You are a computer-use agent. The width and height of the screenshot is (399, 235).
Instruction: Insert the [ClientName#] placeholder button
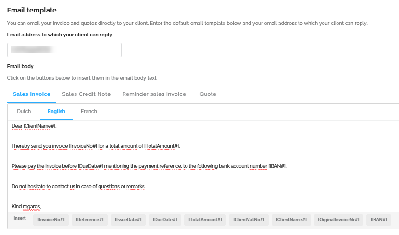click(x=291, y=220)
